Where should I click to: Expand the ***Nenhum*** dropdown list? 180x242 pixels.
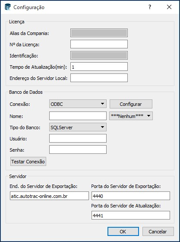(131, 116)
